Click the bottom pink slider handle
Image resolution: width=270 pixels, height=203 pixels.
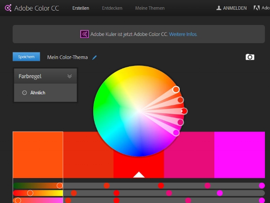[18, 200]
